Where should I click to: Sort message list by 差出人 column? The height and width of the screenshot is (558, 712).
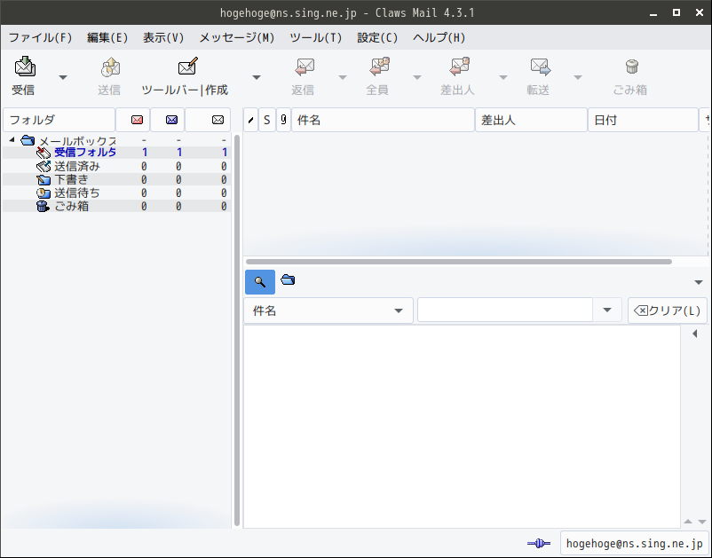pos(531,120)
